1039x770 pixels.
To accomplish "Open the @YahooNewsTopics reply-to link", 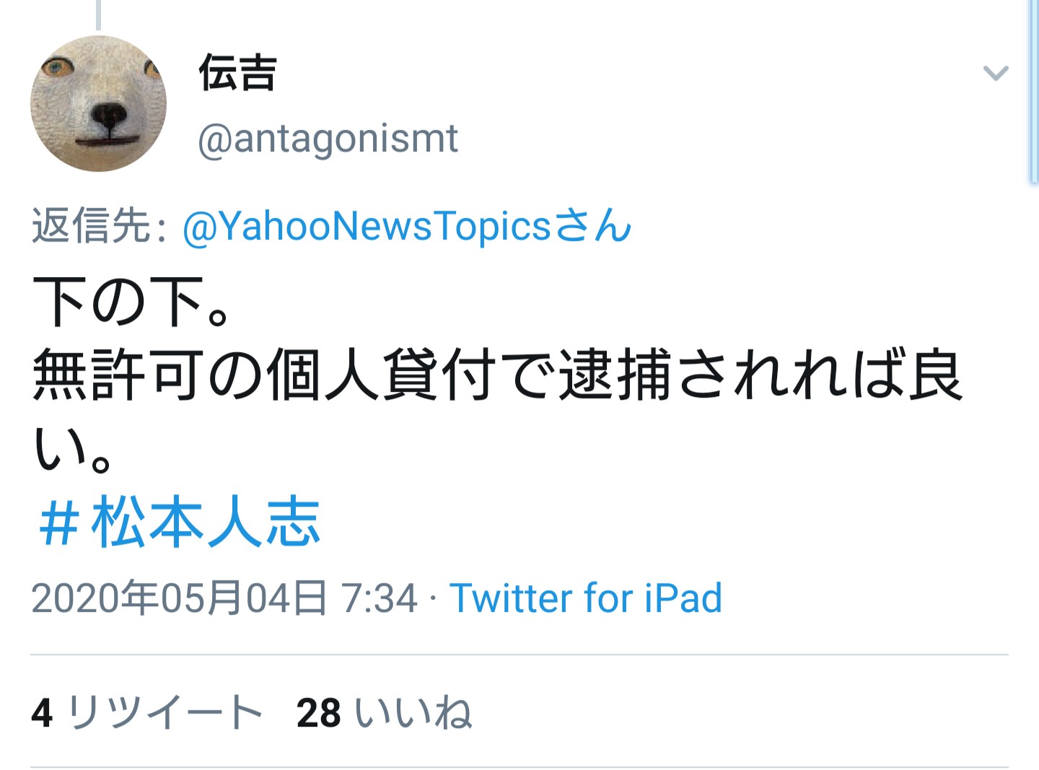I will click(367, 226).
